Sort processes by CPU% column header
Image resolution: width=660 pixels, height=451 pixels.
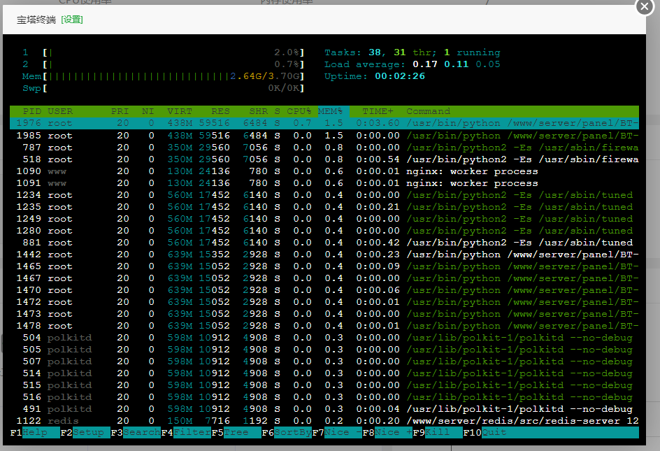[x=299, y=111]
